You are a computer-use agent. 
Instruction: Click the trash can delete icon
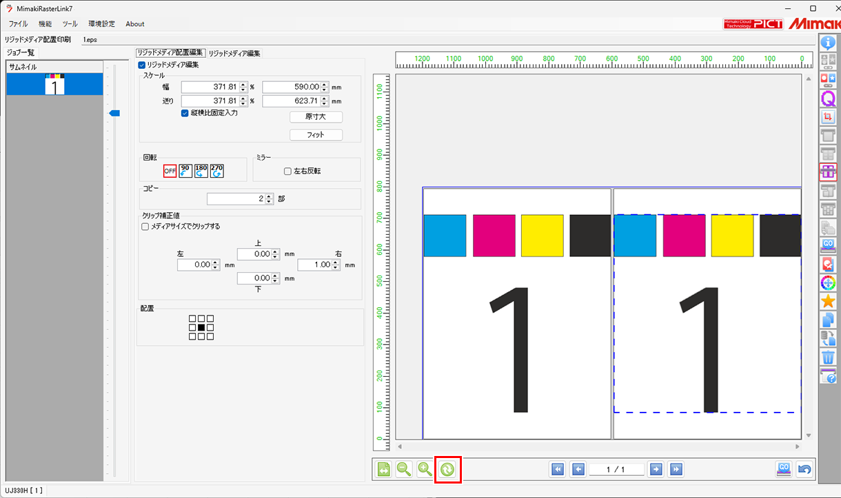click(828, 357)
